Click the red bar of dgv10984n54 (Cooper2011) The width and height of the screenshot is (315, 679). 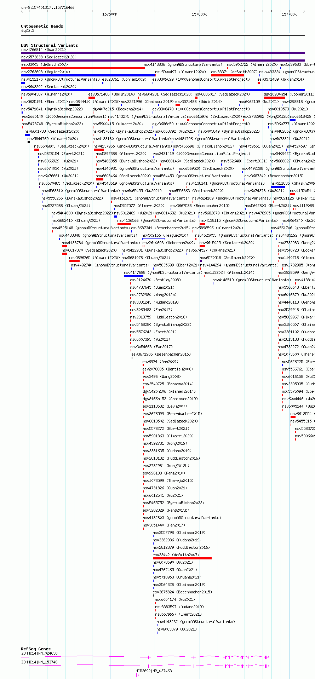click(275, 98)
